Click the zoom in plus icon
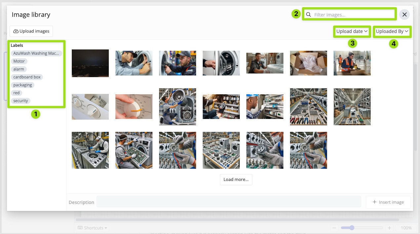The height and width of the screenshot is (234, 420). click(389, 228)
